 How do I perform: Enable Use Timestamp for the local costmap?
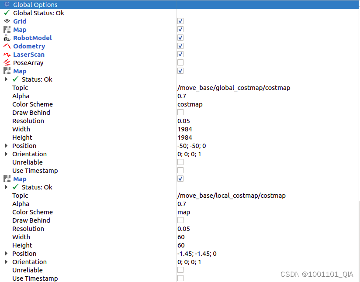click(180, 278)
